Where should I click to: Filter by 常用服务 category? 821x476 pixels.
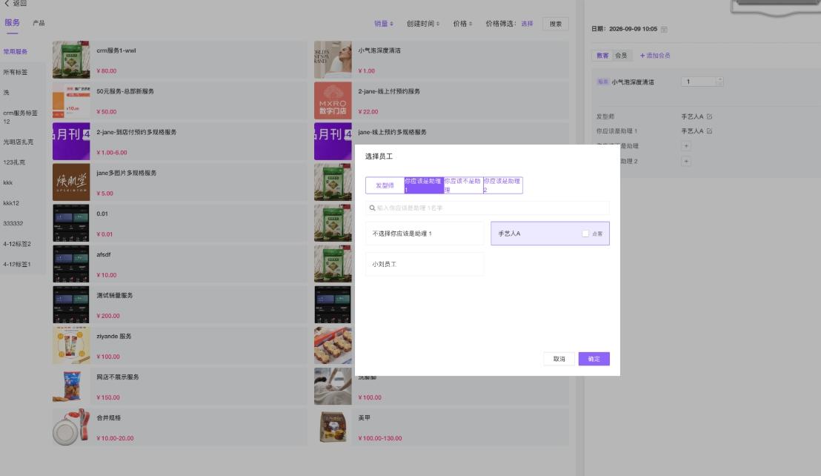(15, 52)
